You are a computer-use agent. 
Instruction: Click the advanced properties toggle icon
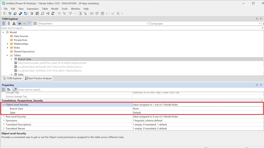coord(15,90)
